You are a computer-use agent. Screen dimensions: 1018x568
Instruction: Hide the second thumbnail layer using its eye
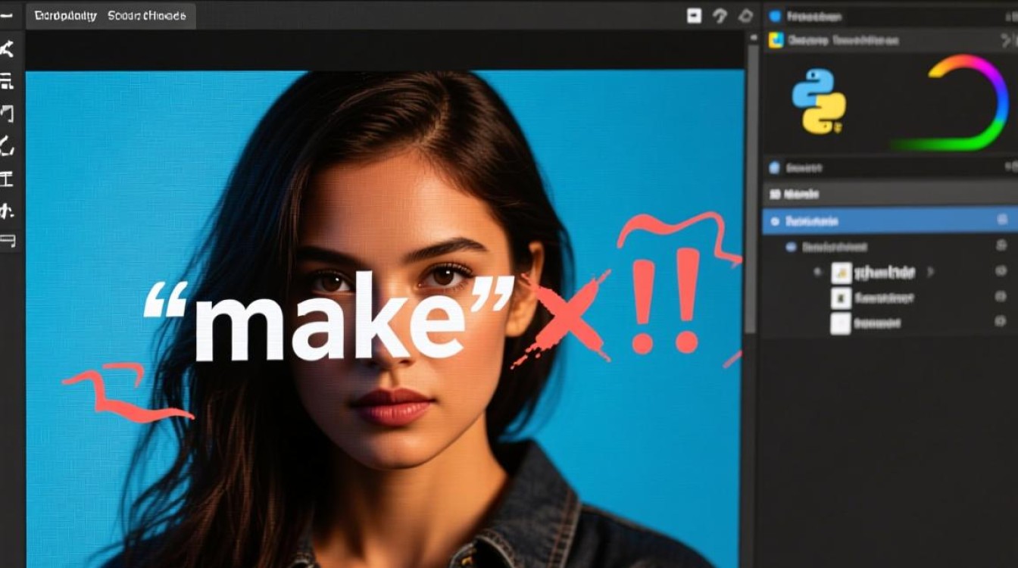pos(1001,298)
